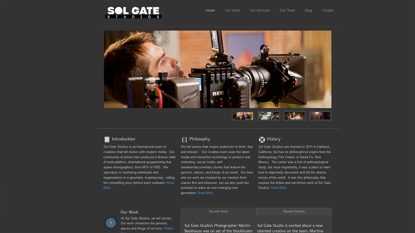This screenshot has height=233, width=415.
Task: Select the second slideshow thumbnail
Action: click(269, 116)
